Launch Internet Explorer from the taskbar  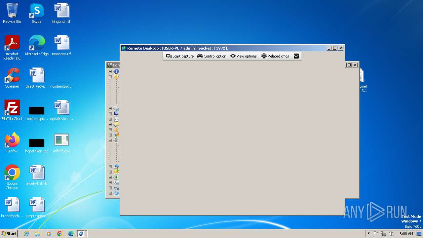[x=26, y=234]
